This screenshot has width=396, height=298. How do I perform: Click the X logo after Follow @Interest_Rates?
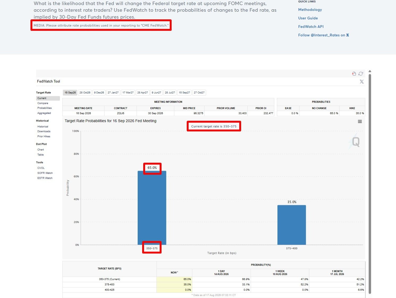(x=347, y=35)
